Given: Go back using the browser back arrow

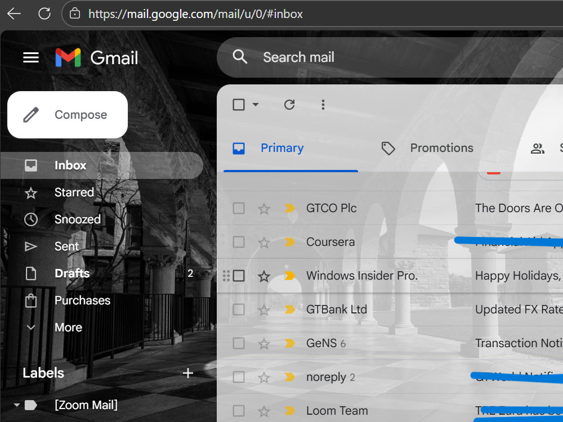Looking at the screenshot, I should (x=14, y=14).
